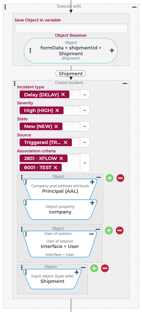Remove the Delay (DELAY) incident type tag
Viewport: 142px width, 312px height.
click(x=63, y=95)
